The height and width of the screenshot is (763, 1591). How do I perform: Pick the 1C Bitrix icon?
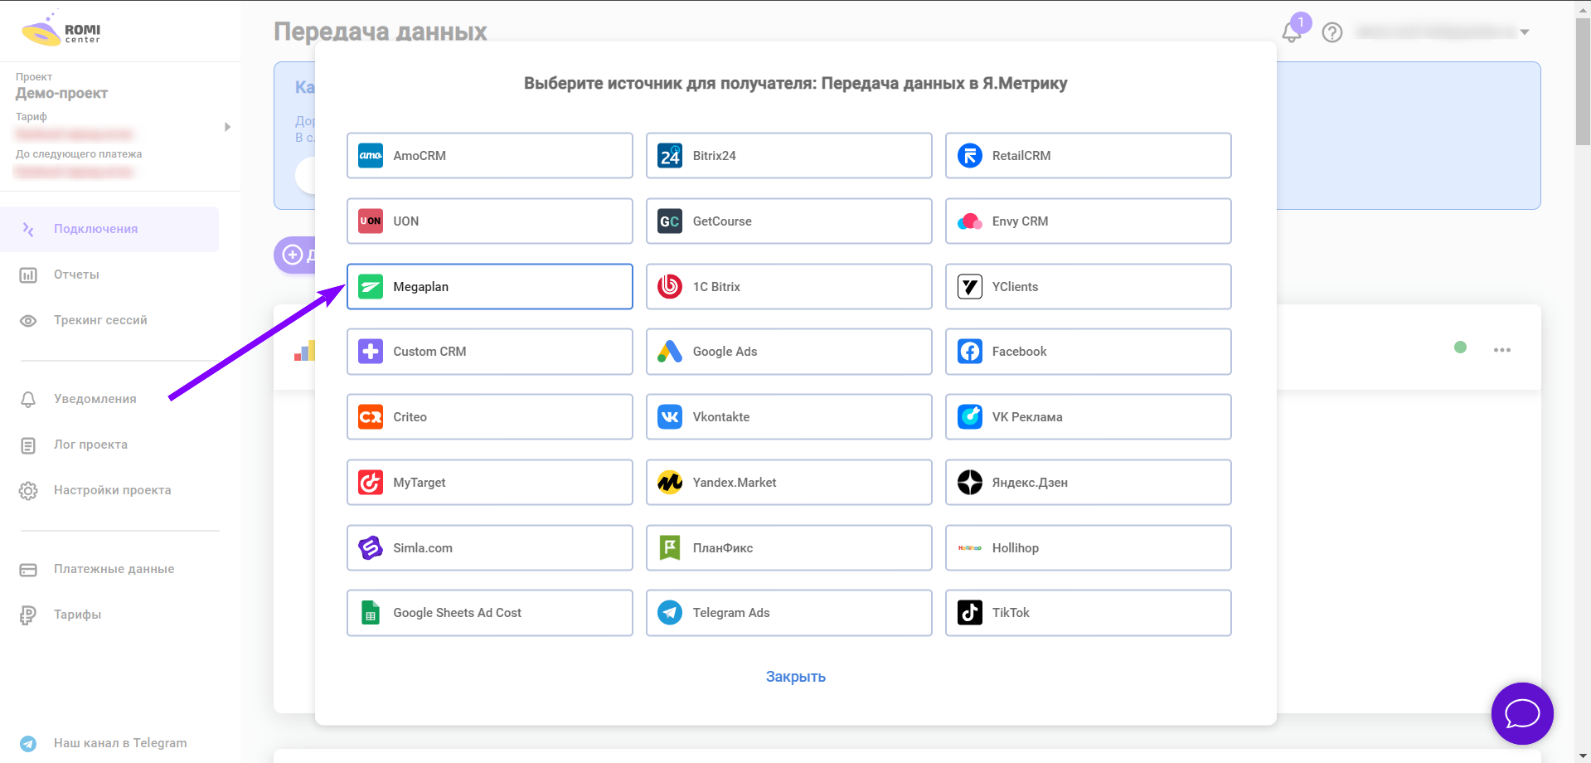670,286
